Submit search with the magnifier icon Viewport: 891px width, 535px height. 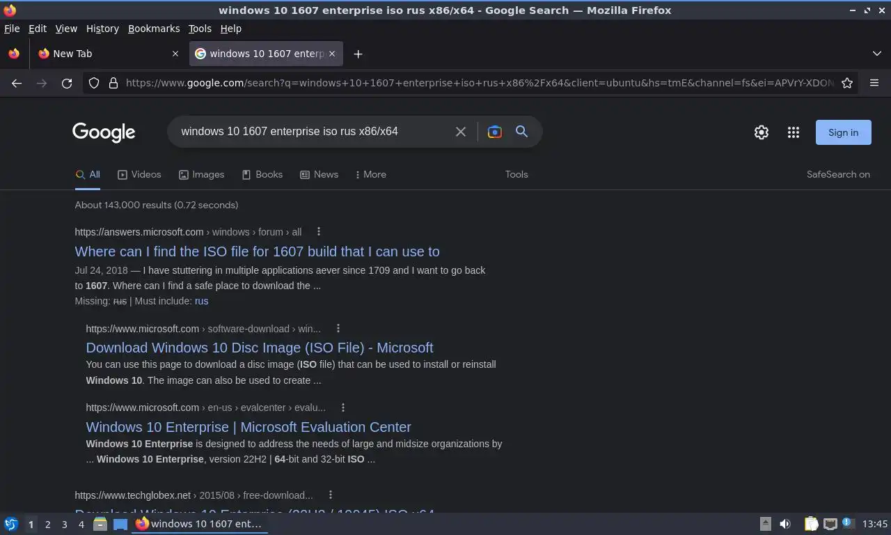point(521,132)
